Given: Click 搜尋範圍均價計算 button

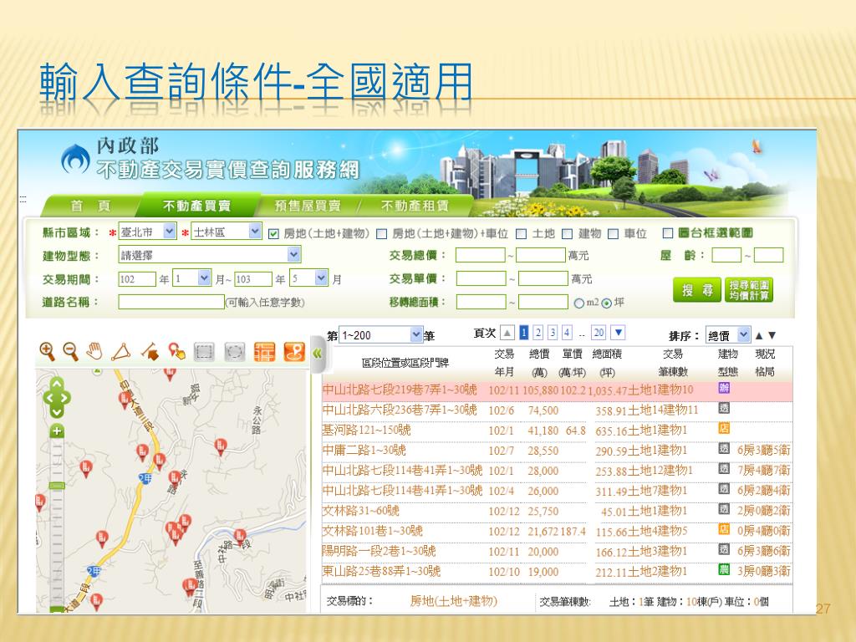Looking at the screenshot, I should click(748, 290).
